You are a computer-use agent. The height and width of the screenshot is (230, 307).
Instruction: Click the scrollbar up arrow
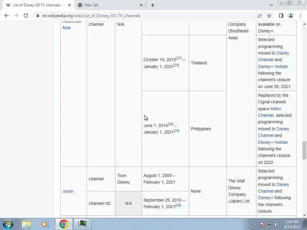[304, 24]
